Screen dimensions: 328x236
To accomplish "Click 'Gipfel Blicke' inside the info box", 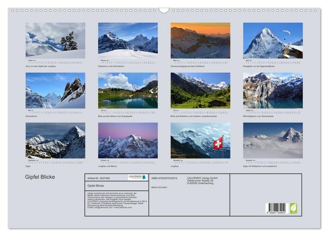I will pyautogui.click(x=96, y=186).
